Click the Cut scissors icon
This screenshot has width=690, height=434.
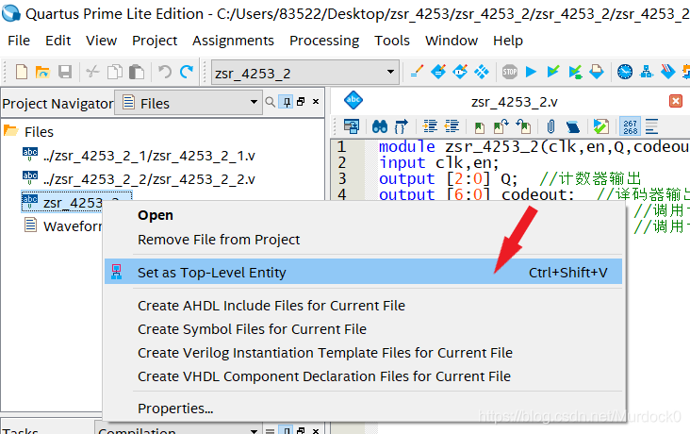coord(92,72)
